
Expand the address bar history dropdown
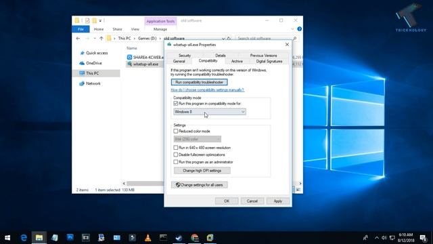coord(223,39)
